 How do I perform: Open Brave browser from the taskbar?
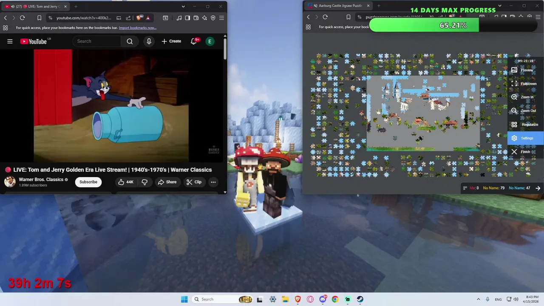[x=298, y=299]
